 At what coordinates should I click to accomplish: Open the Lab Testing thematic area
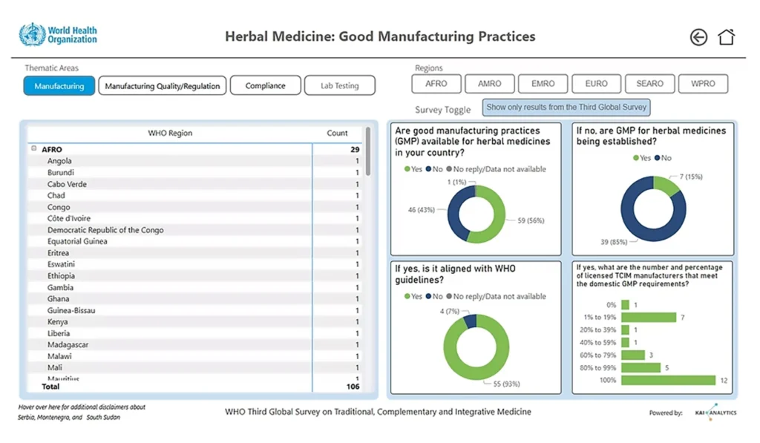[339, 85]
